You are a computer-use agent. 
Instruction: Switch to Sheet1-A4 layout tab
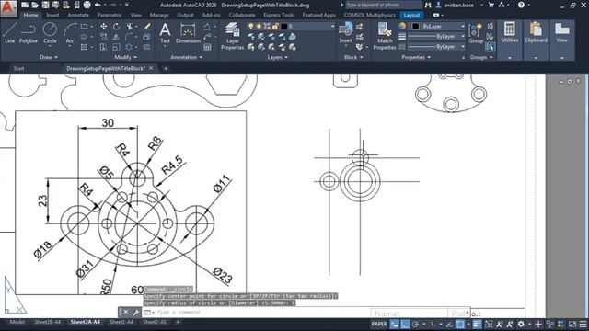click(121, 322)
